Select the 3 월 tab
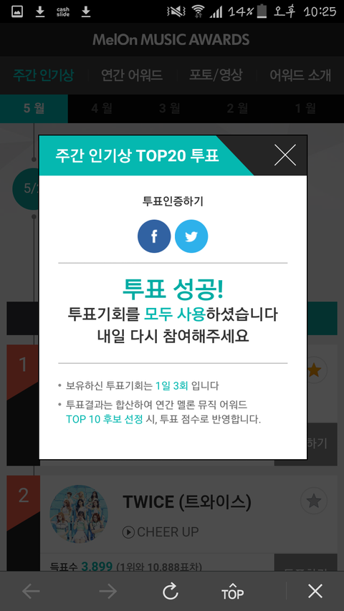This screenshot has width=344, height=611. click(170, 108)
